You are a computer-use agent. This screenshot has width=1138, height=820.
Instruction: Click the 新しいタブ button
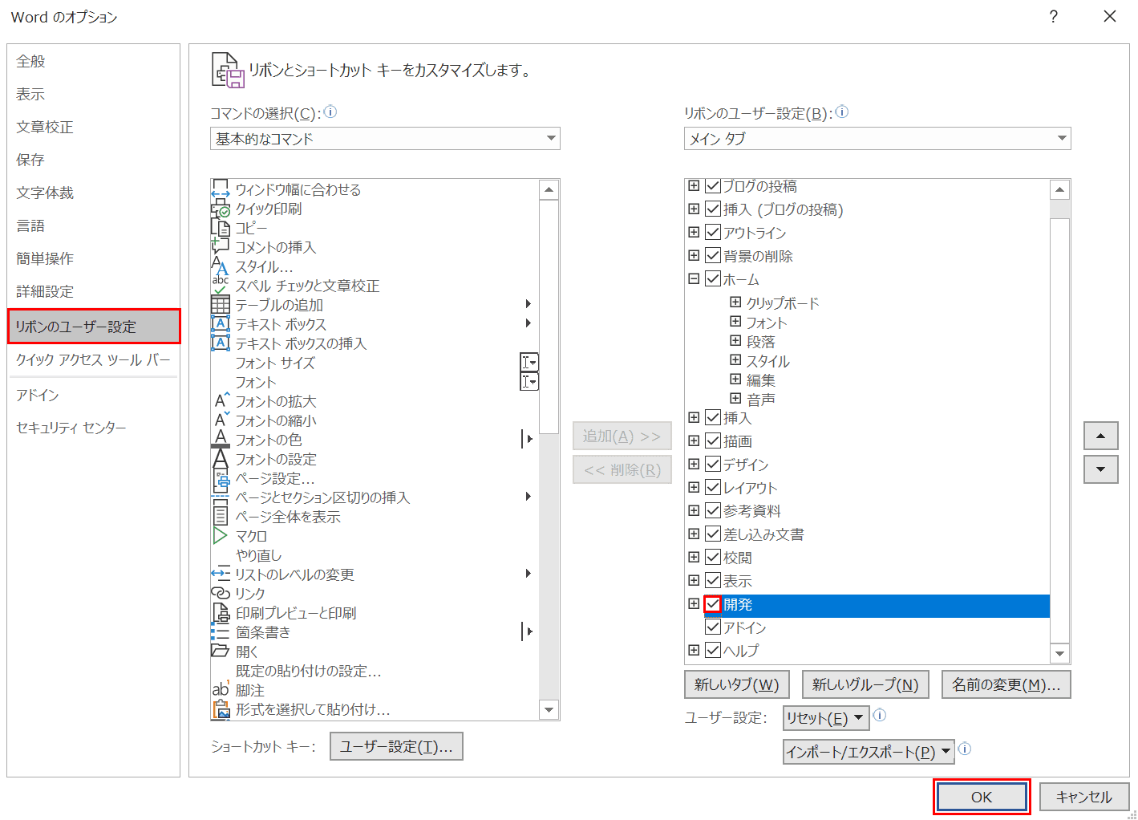pos(736,685)
